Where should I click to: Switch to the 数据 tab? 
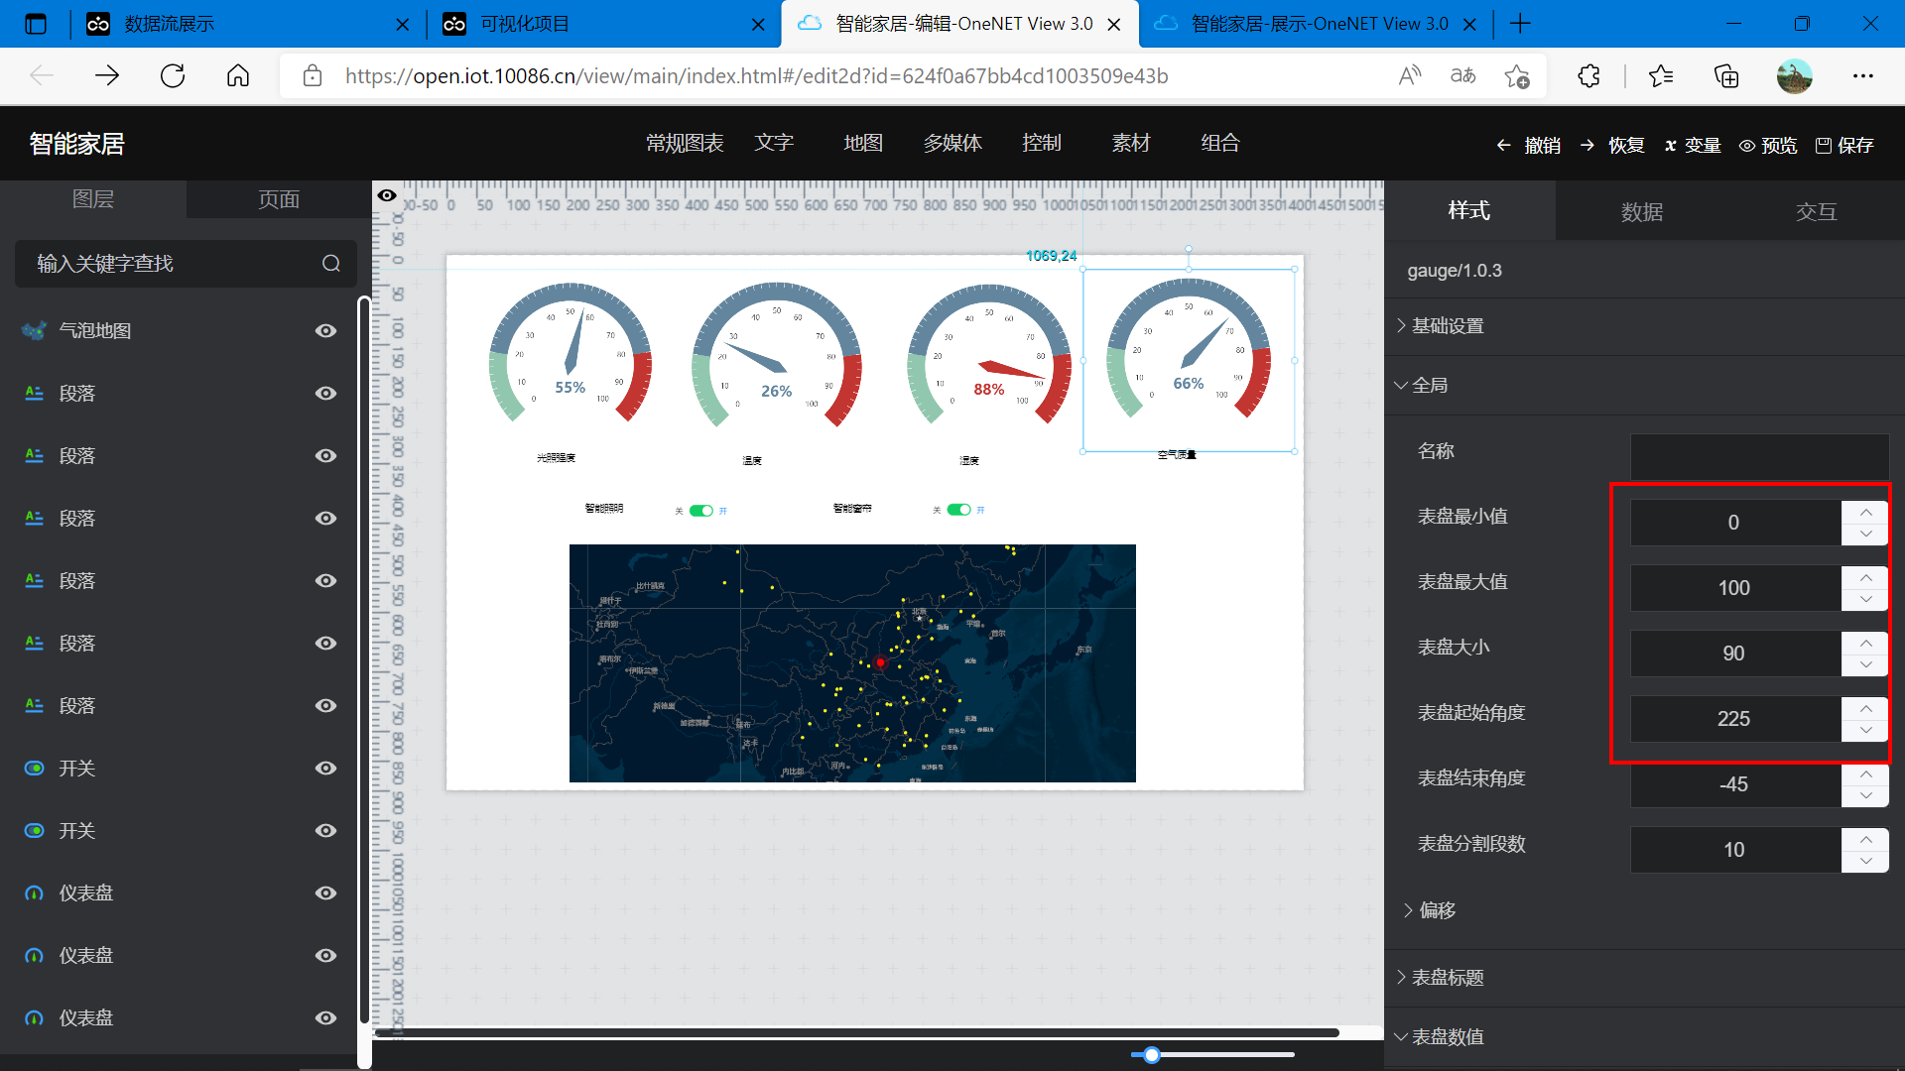point(1642,212)
